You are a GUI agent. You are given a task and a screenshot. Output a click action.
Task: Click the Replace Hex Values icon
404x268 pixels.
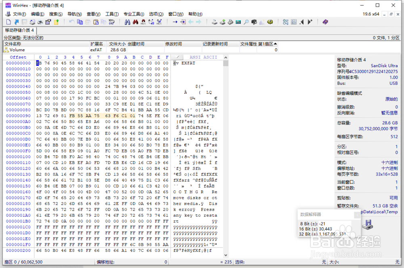coord(159,22)
